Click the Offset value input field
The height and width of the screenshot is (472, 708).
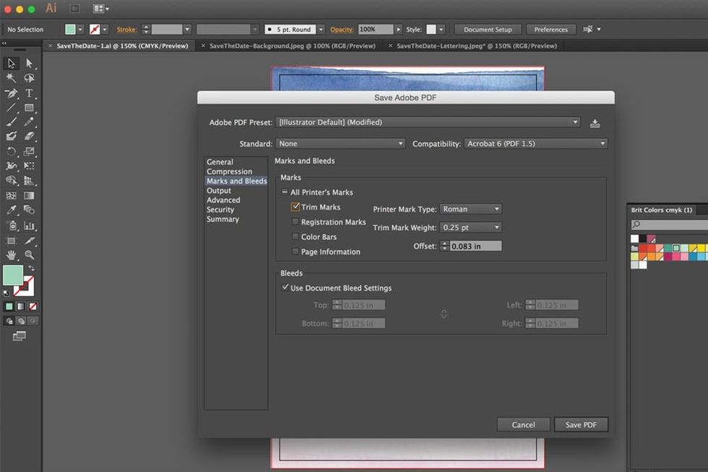[x=475, y=246]
